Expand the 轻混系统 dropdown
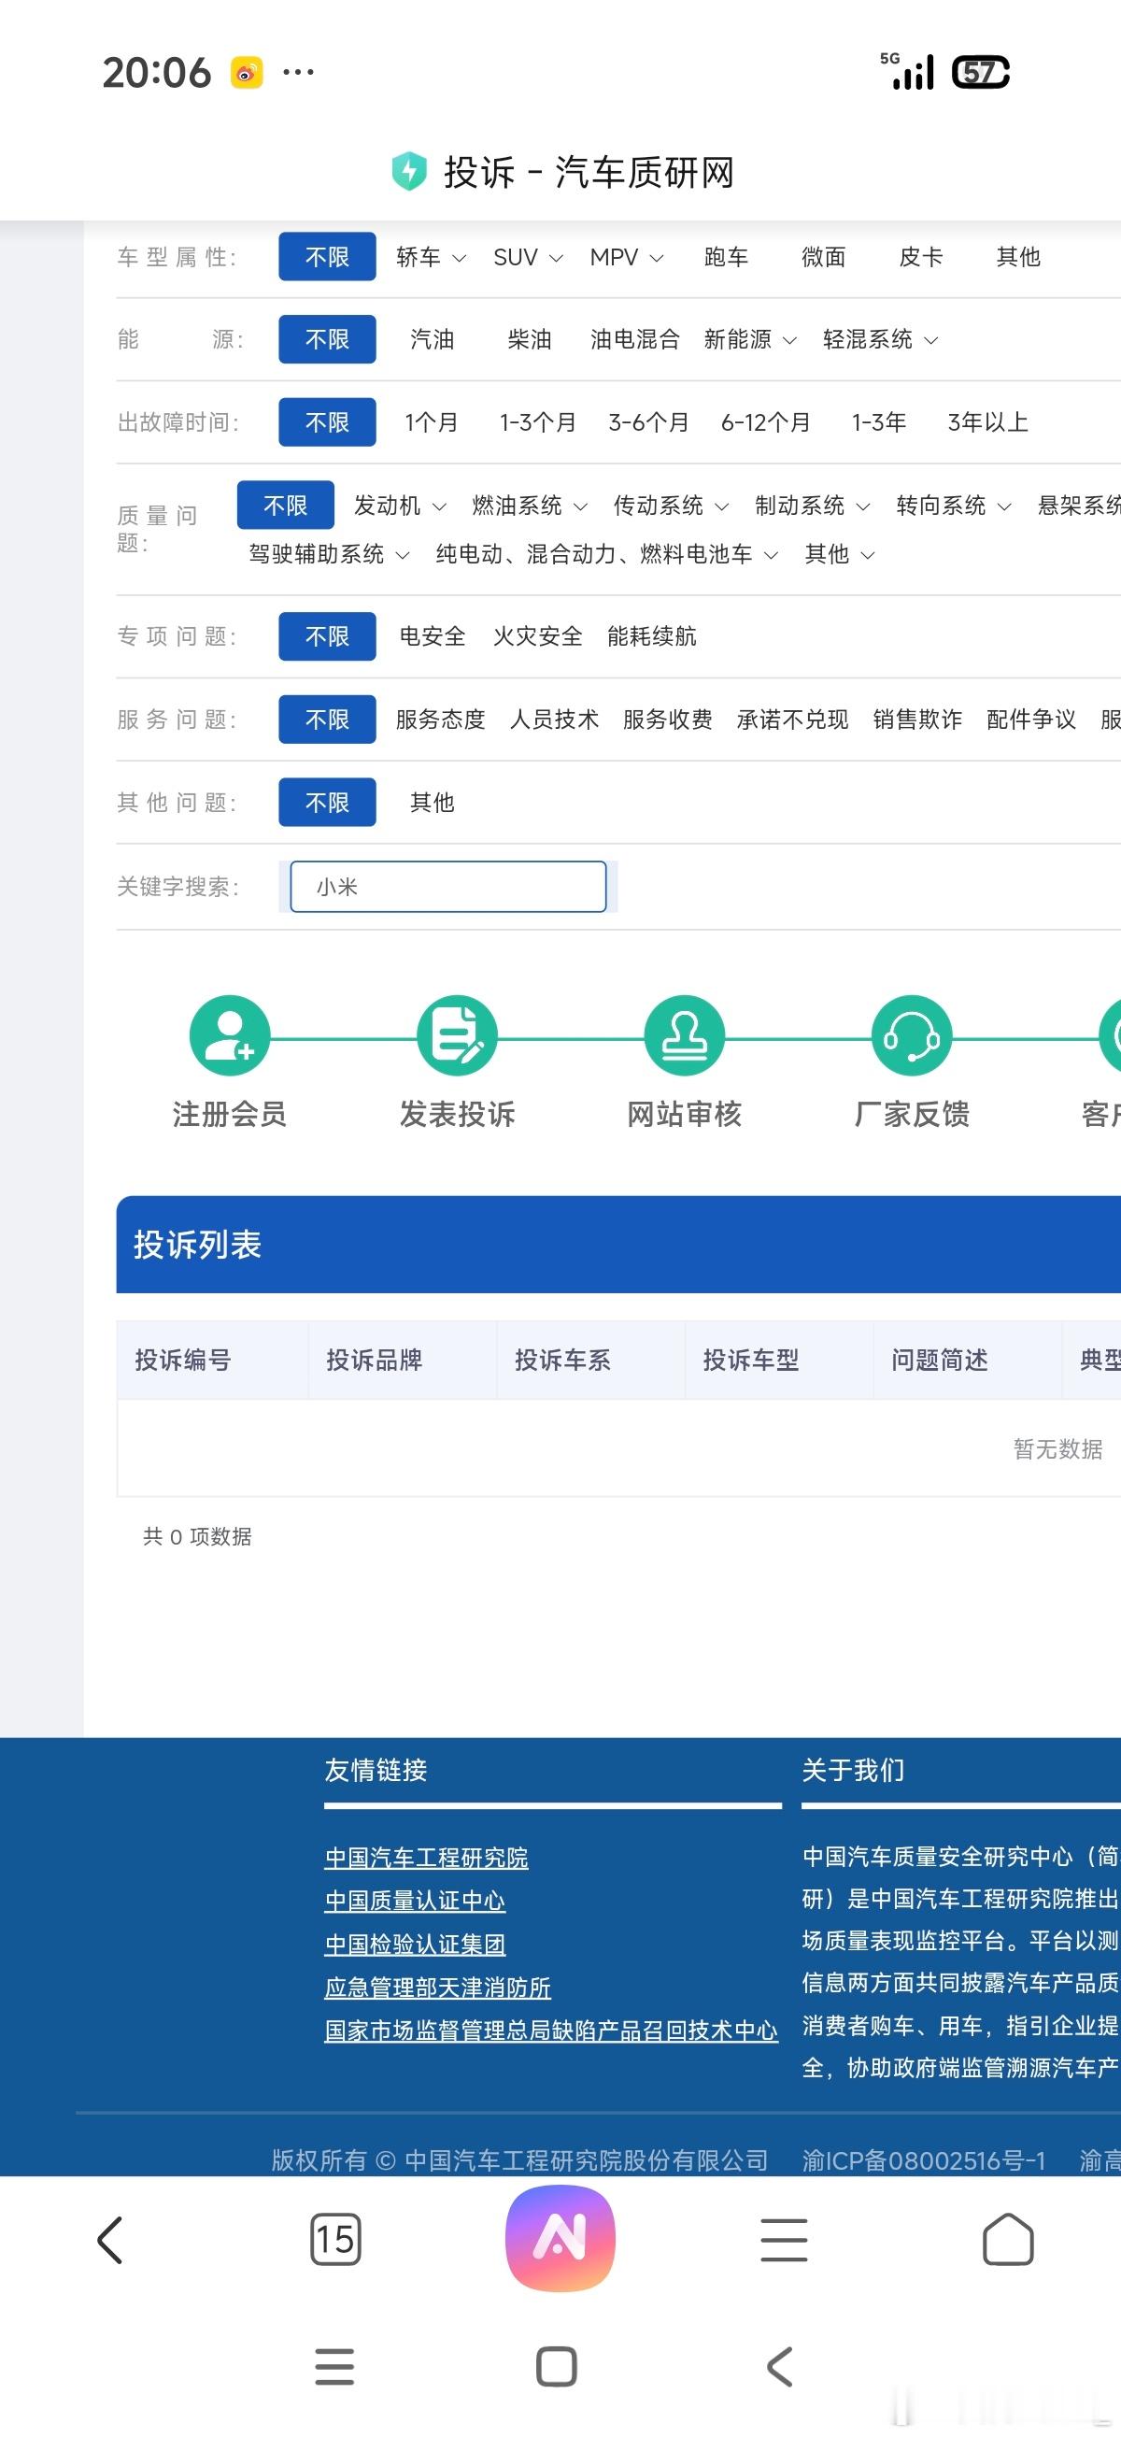 [881, 338]
